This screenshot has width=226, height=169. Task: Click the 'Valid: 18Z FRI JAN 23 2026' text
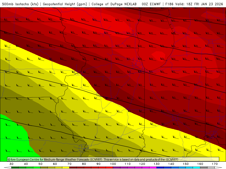pos(199,4)
